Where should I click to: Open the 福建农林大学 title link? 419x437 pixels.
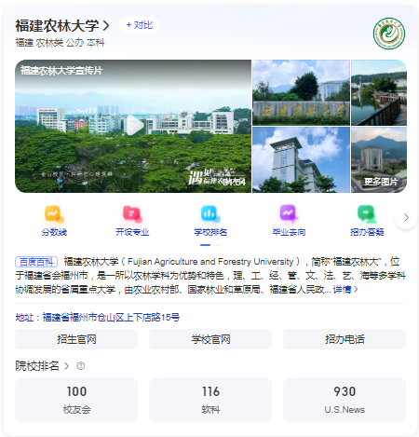(x=62, y=25)
